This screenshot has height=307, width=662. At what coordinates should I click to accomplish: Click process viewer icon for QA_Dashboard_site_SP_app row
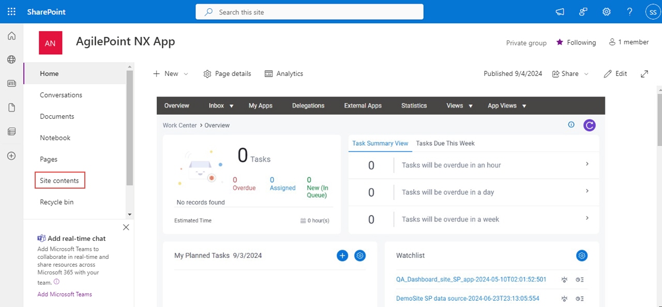(x=565, y=280)
